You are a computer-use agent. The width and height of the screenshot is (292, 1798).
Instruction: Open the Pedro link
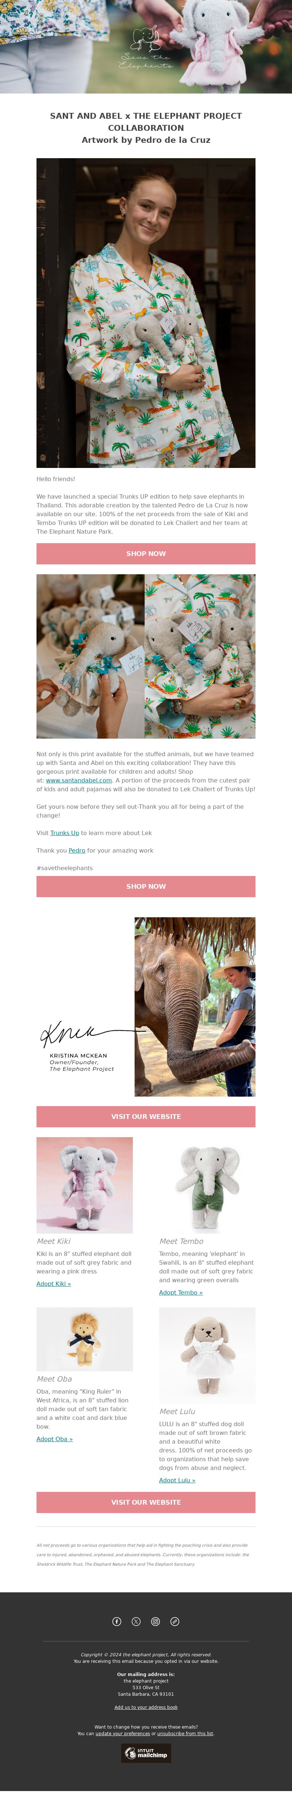(x=77, y=850)
